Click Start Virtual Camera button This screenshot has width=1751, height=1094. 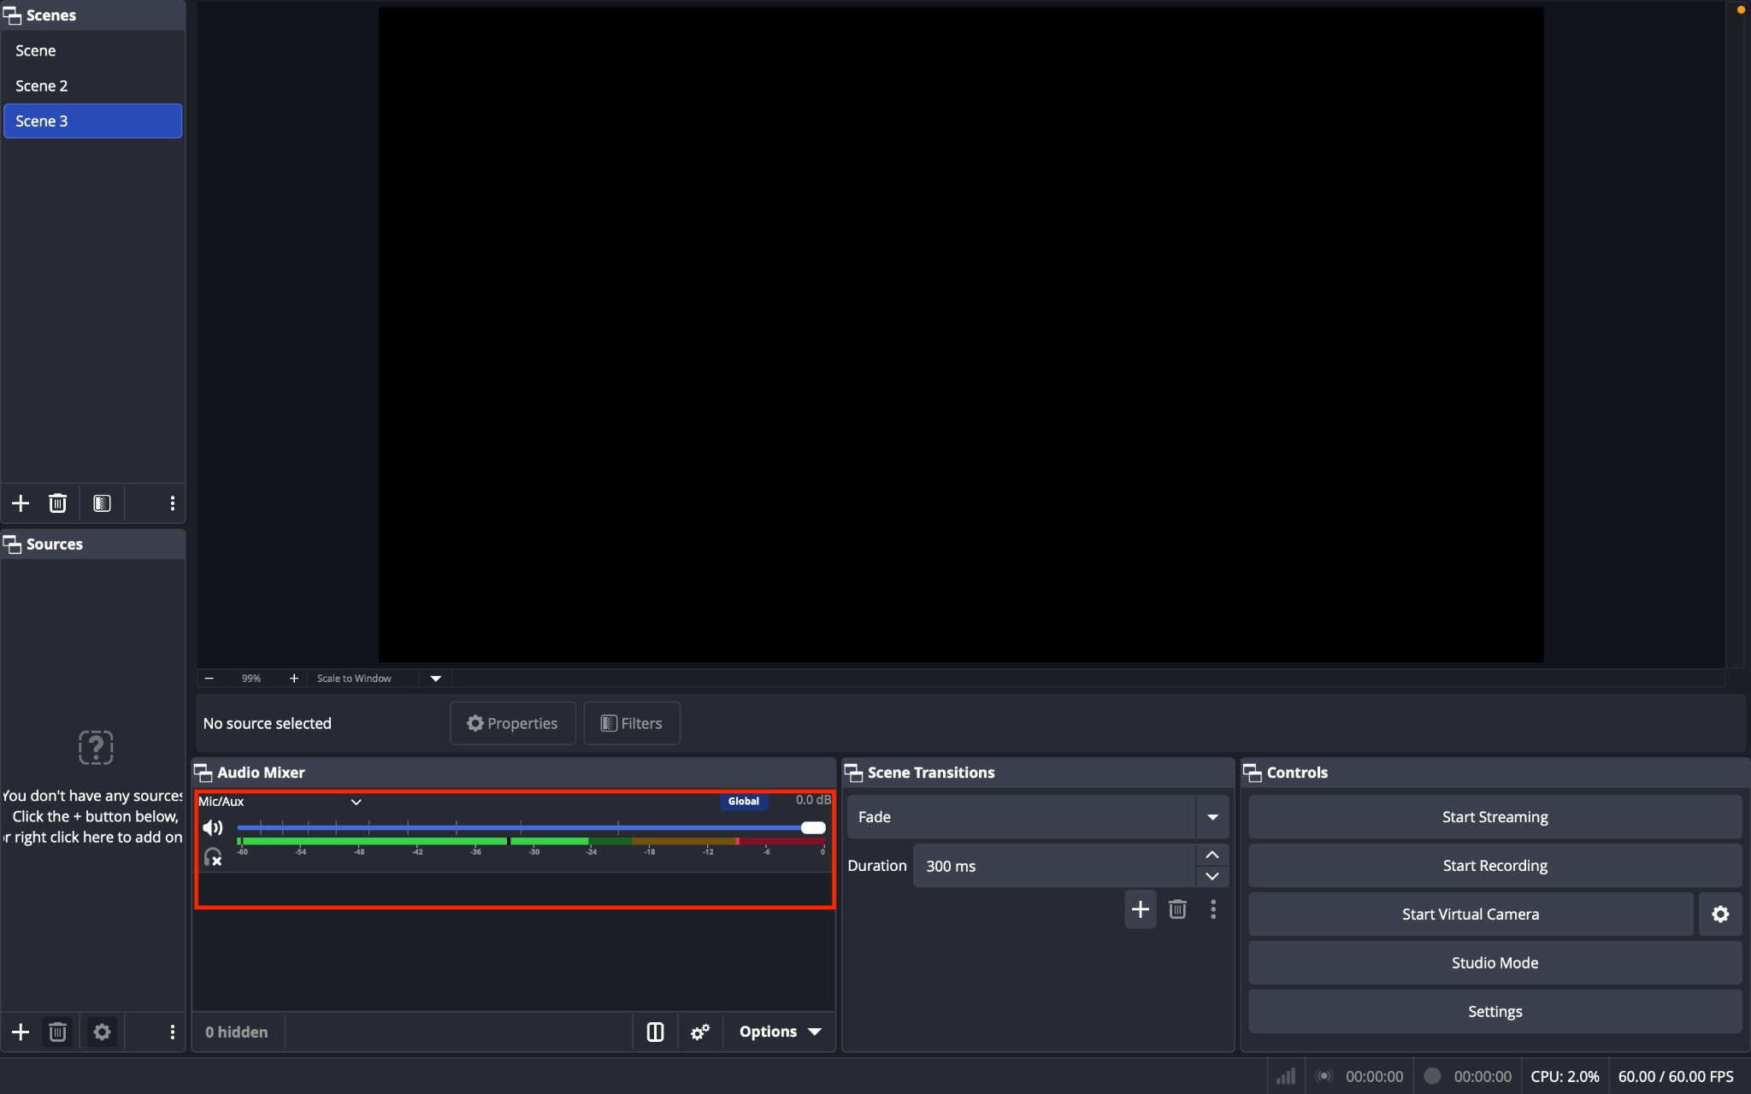1471,915
